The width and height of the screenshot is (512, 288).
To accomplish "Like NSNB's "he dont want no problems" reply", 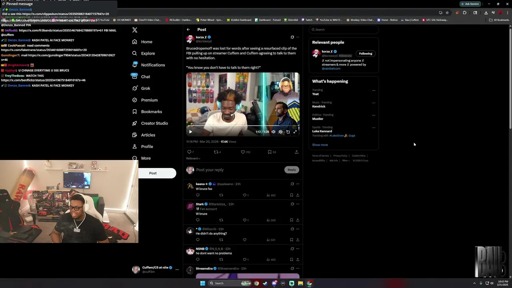I will click(x=245, y=260).
